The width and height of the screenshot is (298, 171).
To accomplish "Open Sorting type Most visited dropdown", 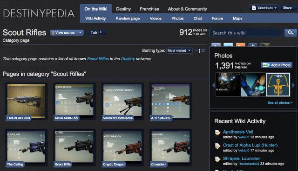I will click(x=179, y=51).
